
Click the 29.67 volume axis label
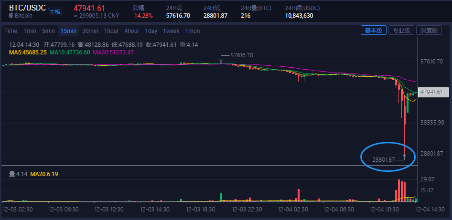click(427, 179)
